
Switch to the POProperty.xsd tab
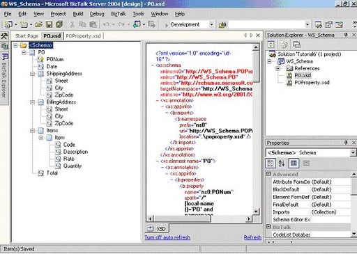pyautogui.click(x=83, y=36)
